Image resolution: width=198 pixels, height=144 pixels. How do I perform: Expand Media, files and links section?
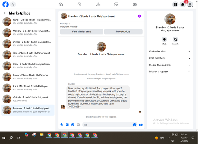(170, 65)
